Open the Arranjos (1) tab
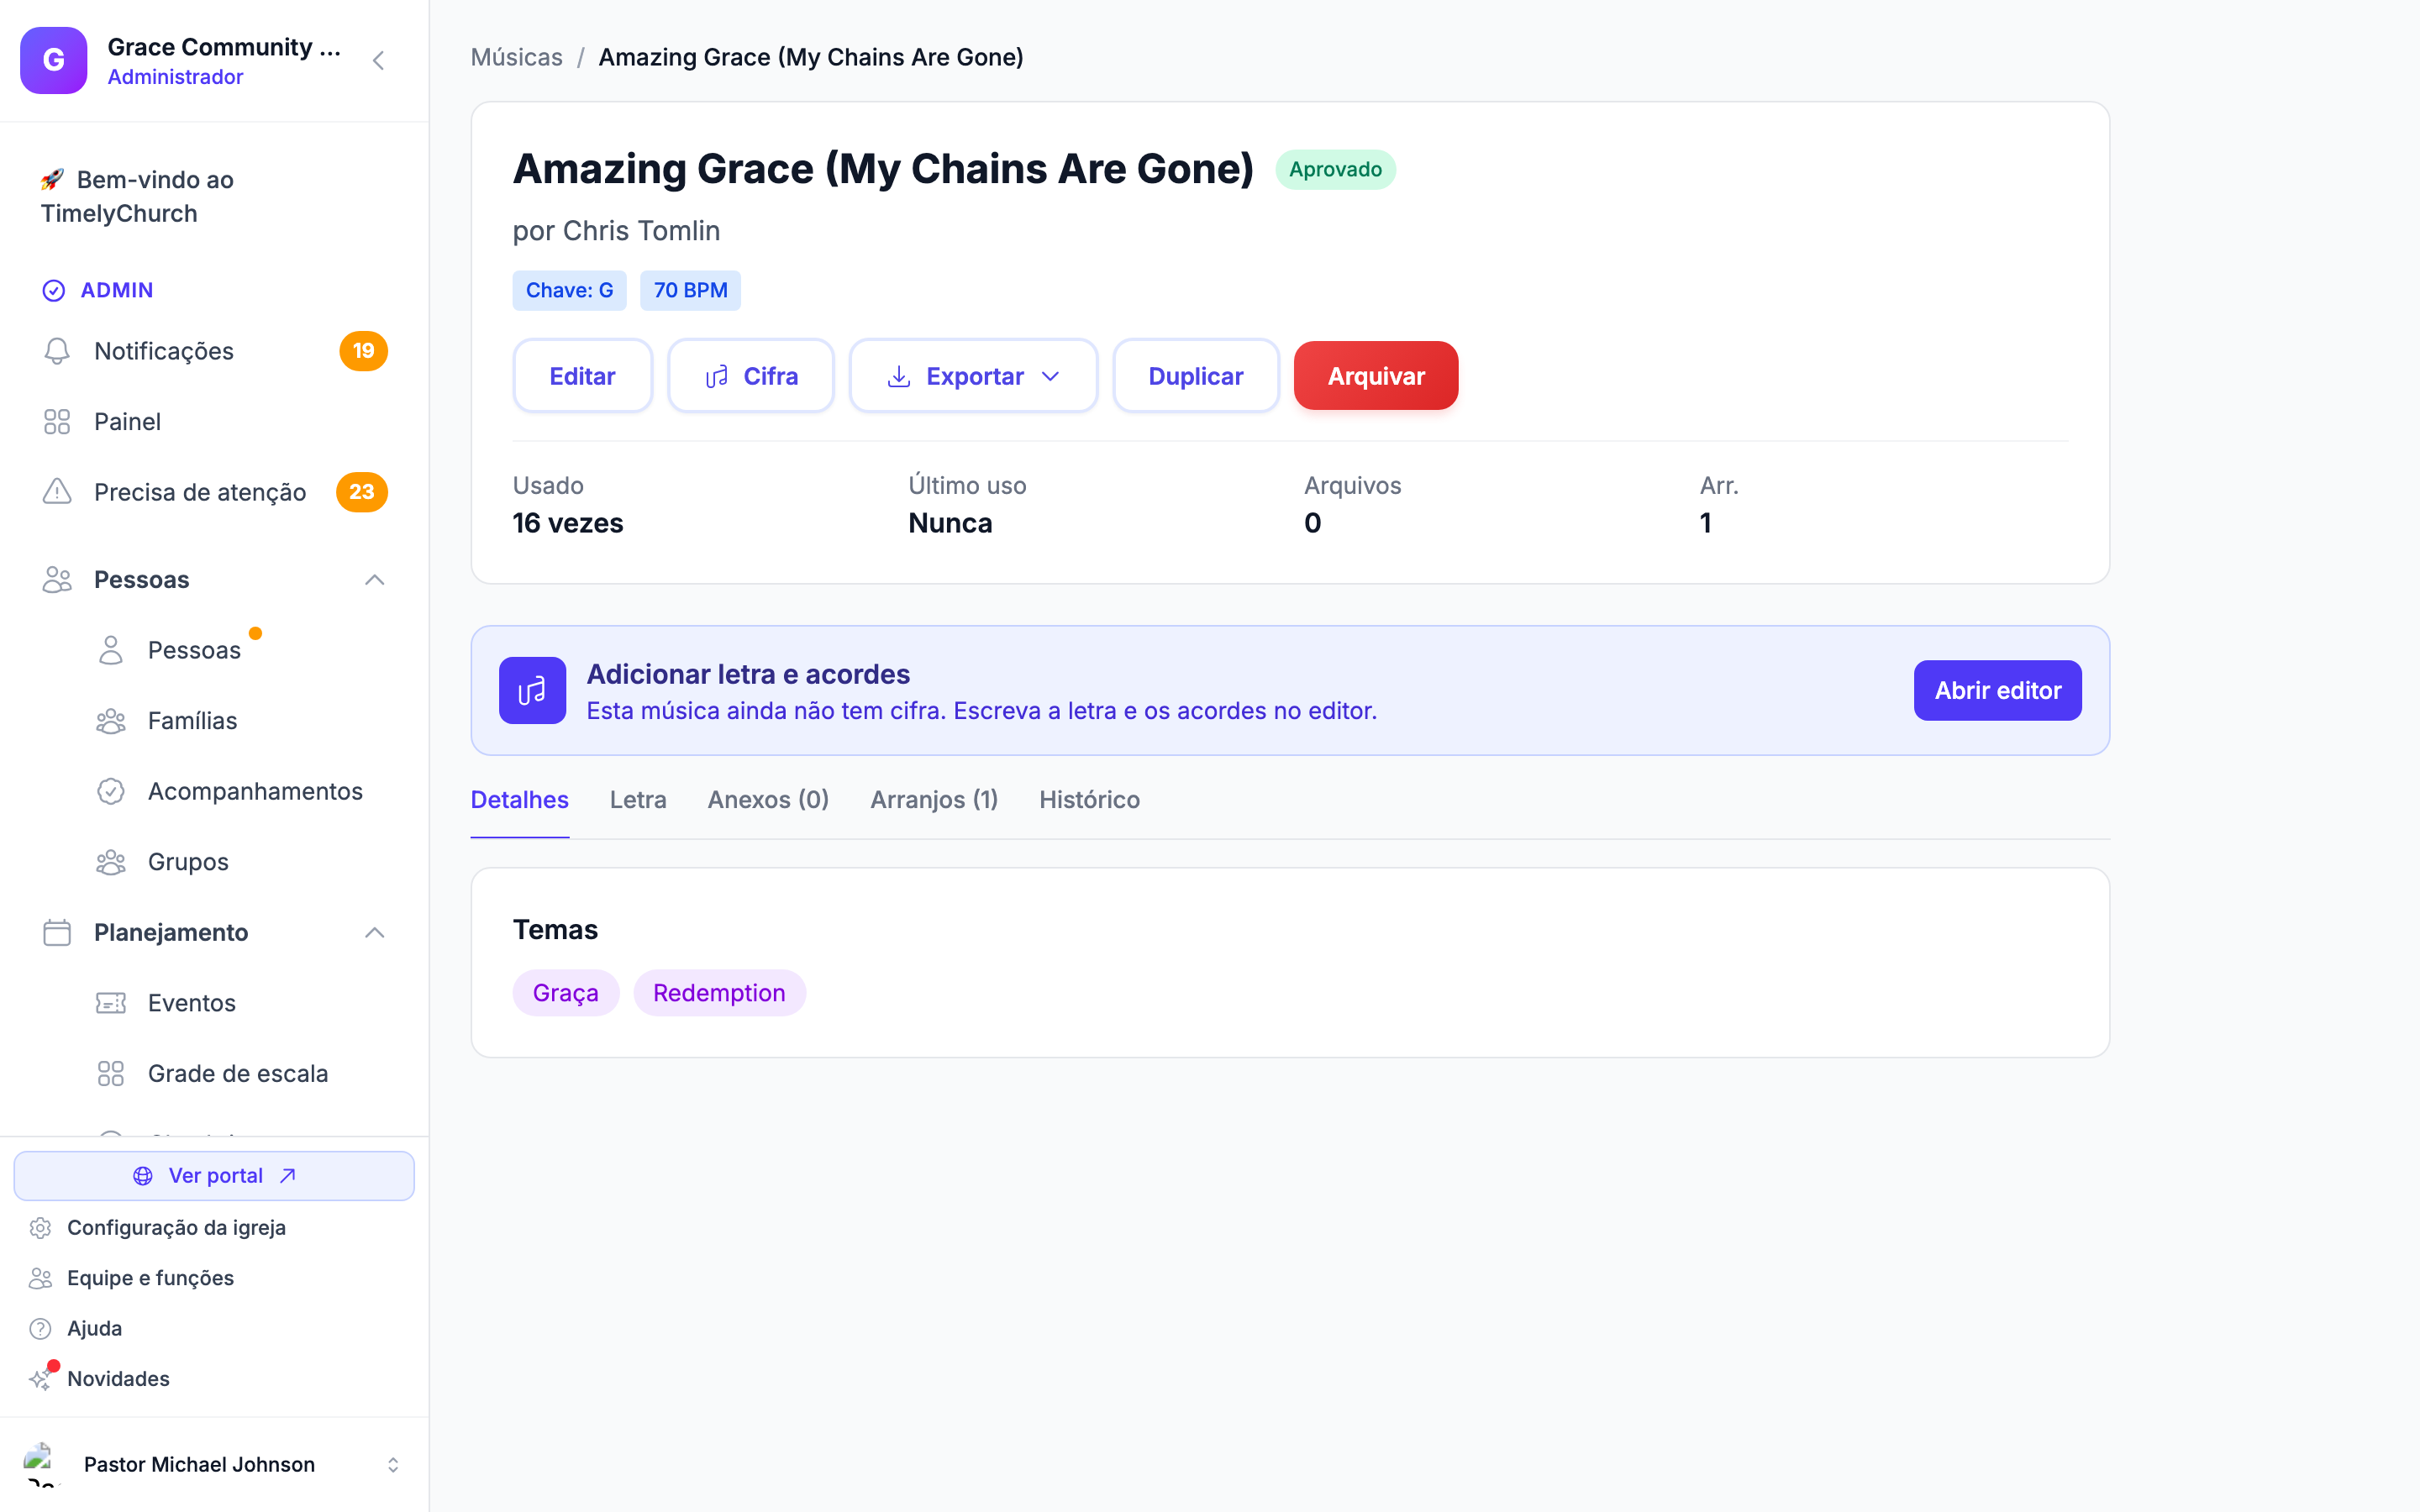Viewport: 2420px width, 1512px height. click(934, 800)
